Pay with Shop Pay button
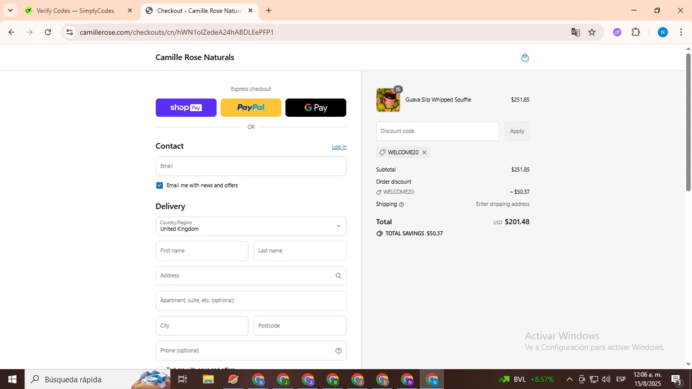The height and width of the screenshot is (389, 692). click(186, 108)
